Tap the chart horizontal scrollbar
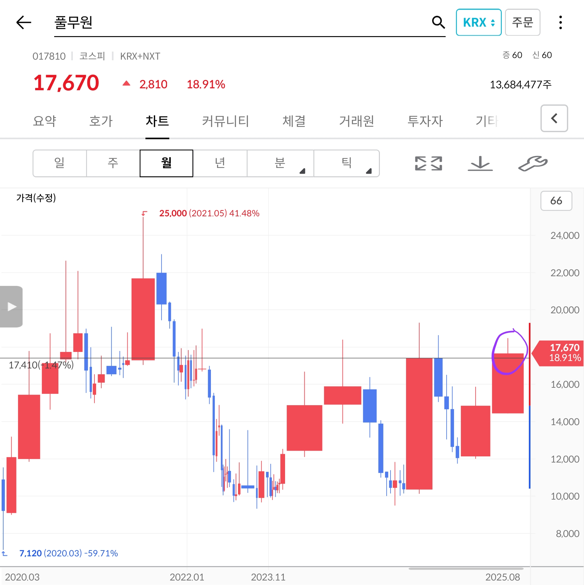The height and width of the screenshot is (585, 584). click(x=466, y=569)
